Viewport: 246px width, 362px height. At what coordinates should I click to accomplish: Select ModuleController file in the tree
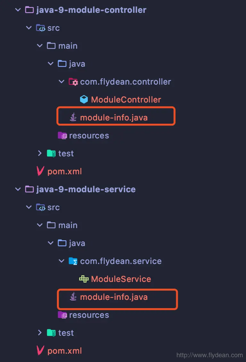pyautogui.click(x=126, y=100)
